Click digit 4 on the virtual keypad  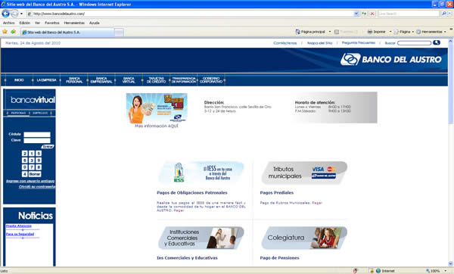(25, 174)
